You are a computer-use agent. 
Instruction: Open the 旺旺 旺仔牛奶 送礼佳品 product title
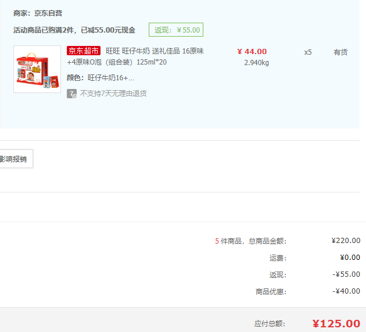tap(135, 56)
